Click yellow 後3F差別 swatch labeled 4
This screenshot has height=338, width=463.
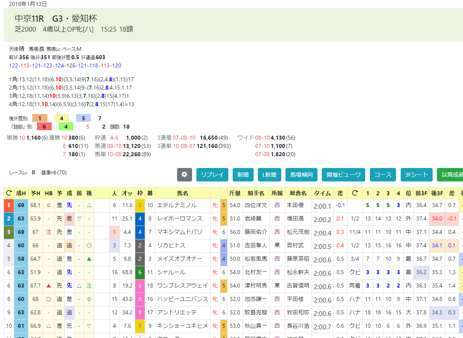(x=62, y=118)
